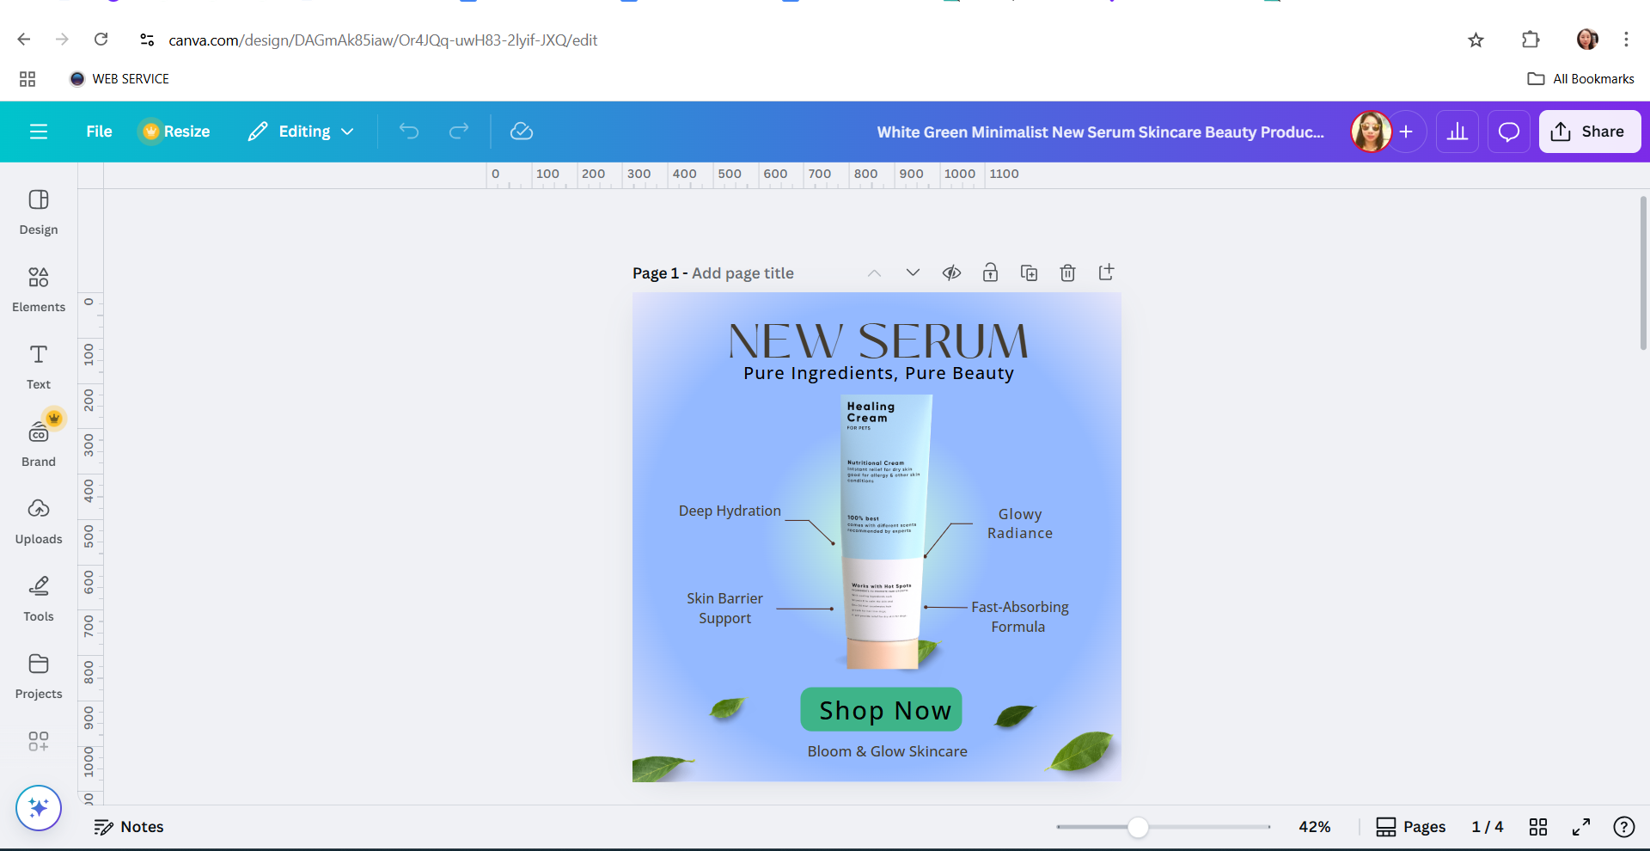This screenshot has height=851, width=1650.
Task: Open the WEB SERVICE bookmark
Action: coord(119,79)
